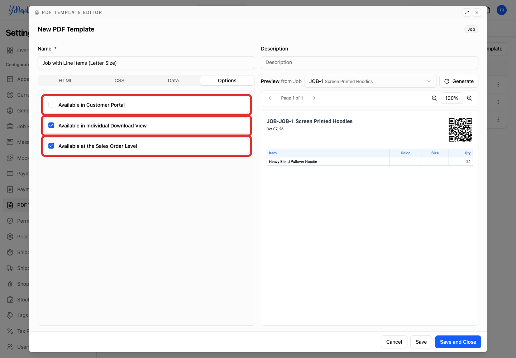Uncheck Available in Individual Download View
The height and width of the screenshot is (358, 516).
pyautogui.click(x=51, y=125)
